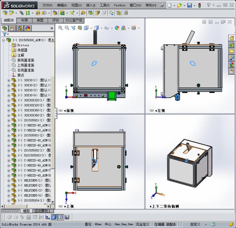
Task: Open SolidWorks Resources home icon
Action: pyautogui.click(x=232, y=38)
